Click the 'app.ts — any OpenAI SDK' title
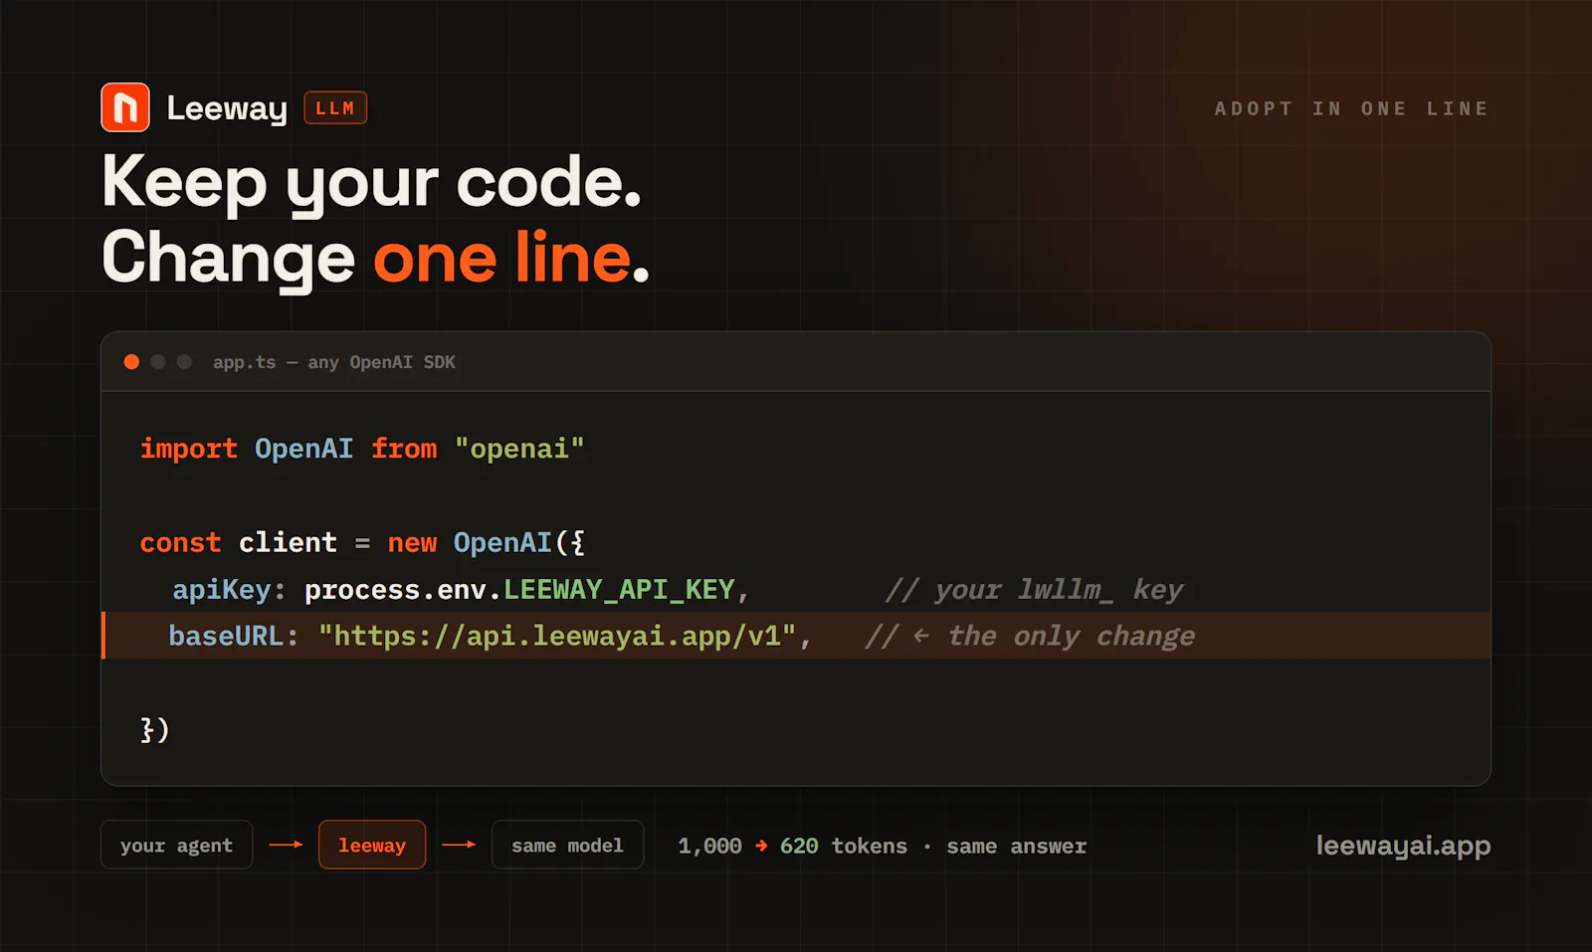Viewport: 1592px width, 952px height. pos(334,362)
